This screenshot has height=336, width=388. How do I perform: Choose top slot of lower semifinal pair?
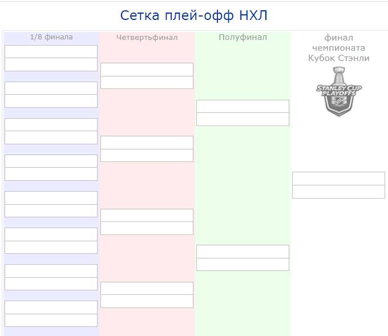(x=242, y=251)
